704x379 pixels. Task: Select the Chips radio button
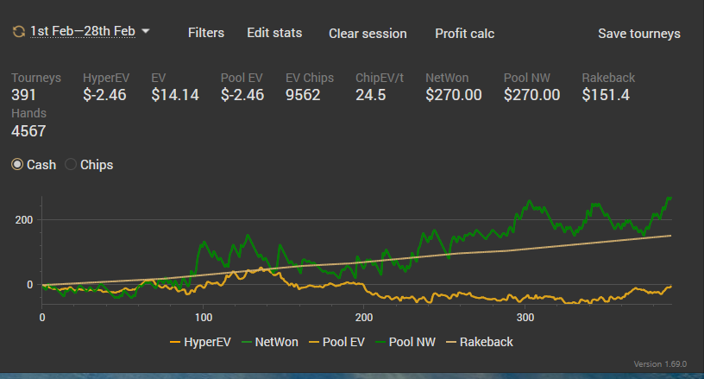(71, 164)
